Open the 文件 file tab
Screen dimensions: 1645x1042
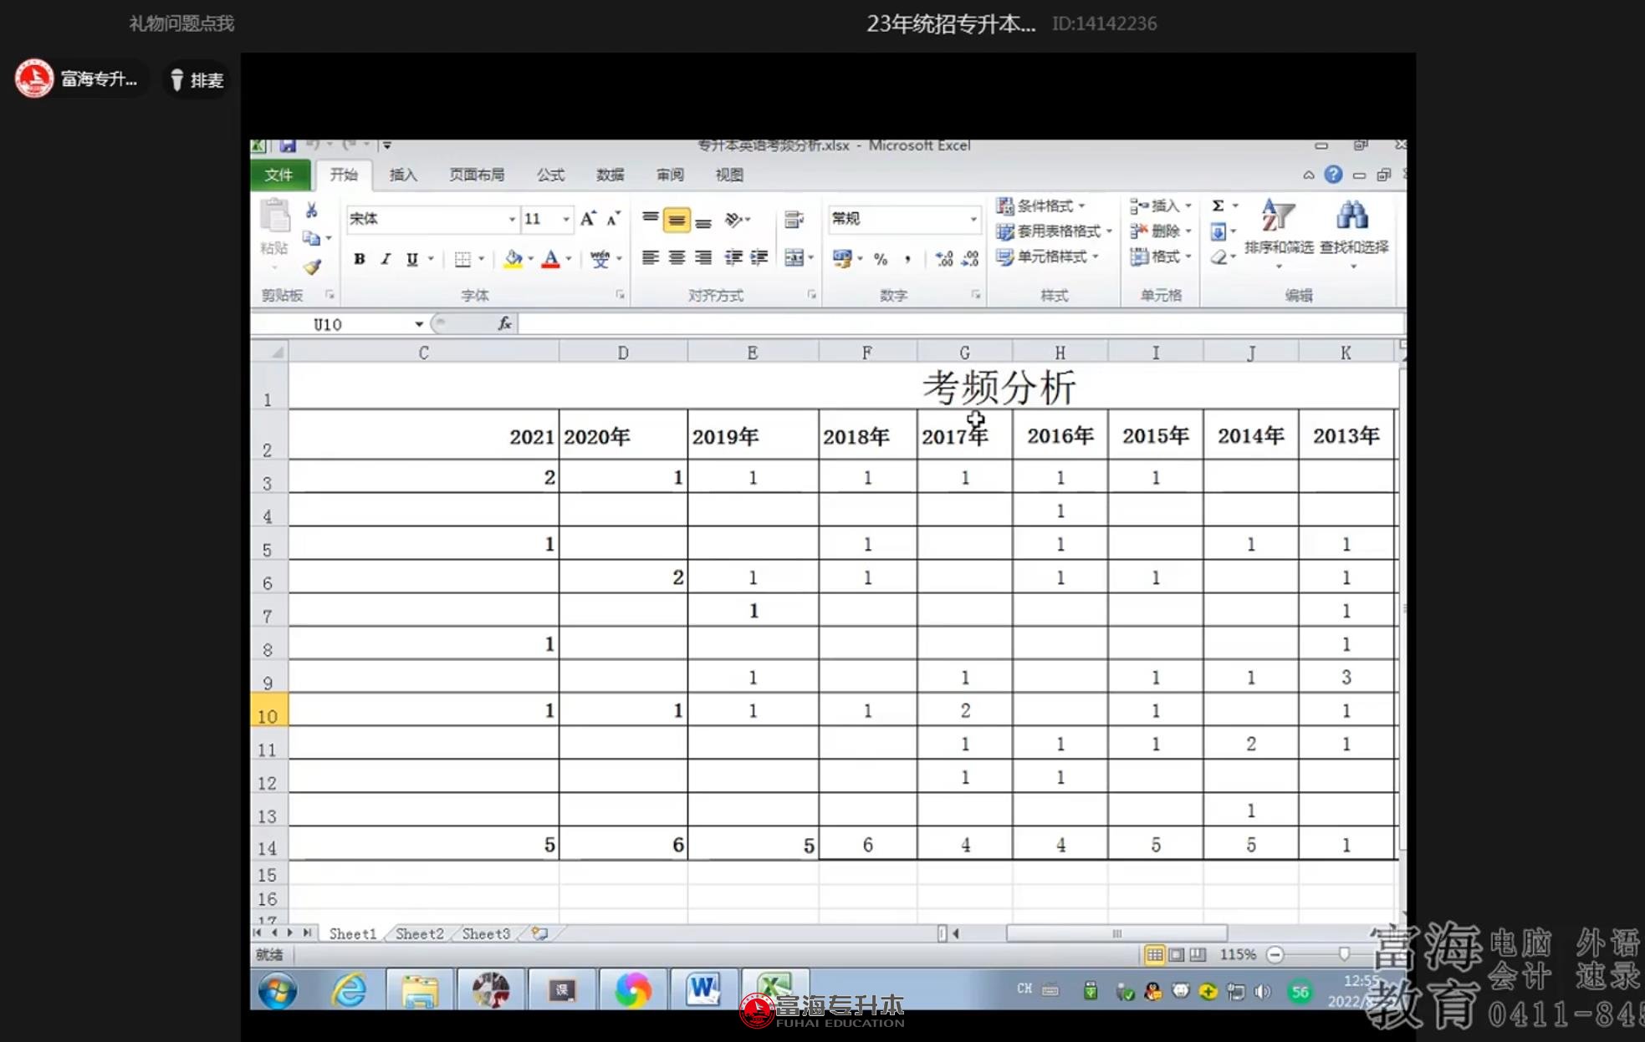point(279,175)
